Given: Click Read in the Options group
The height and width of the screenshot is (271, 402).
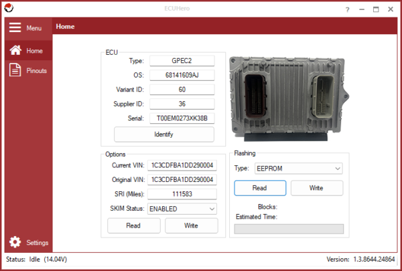Looking at the screenshot, I should coord(134,225).
